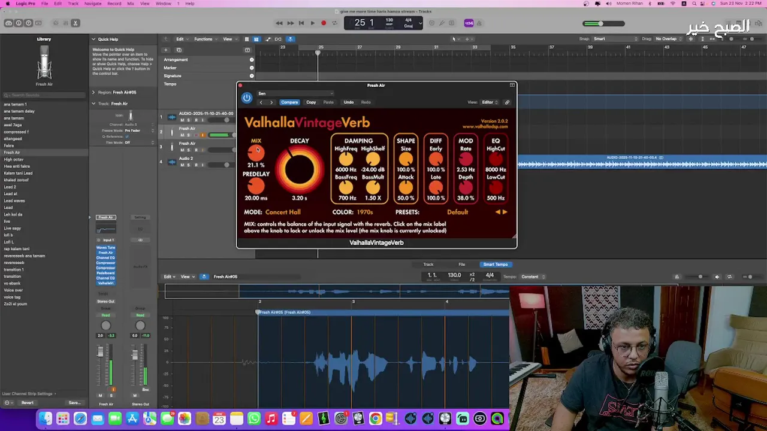The width and height of the screenshot is (767, 431).
Task: Open the Sen preset dropdown in plugin
Action: [295, 93]
